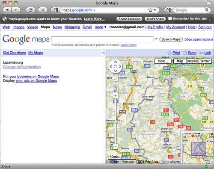Reload the page with the refresh icon
The image size is (214, 169).
pos(30,10)
